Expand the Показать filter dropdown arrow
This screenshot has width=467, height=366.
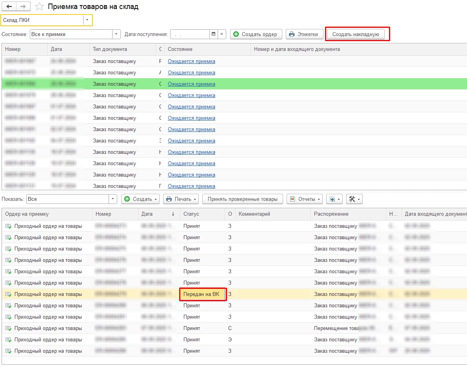[x=113, y=199]
